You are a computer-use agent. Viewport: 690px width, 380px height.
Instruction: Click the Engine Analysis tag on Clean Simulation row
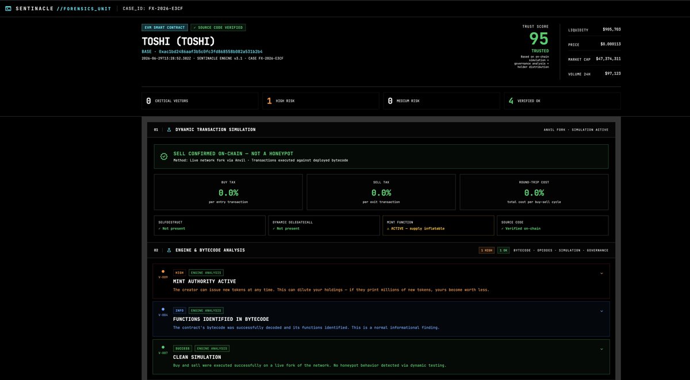[212, 348]
